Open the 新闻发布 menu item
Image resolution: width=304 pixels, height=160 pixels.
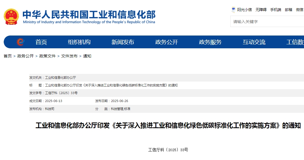pyautogui.click(x=123, y=42)
